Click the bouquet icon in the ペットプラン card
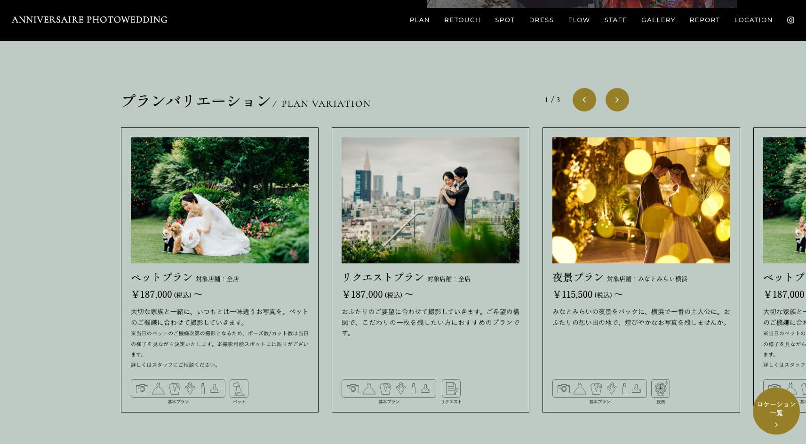 [x=190, y=388]
